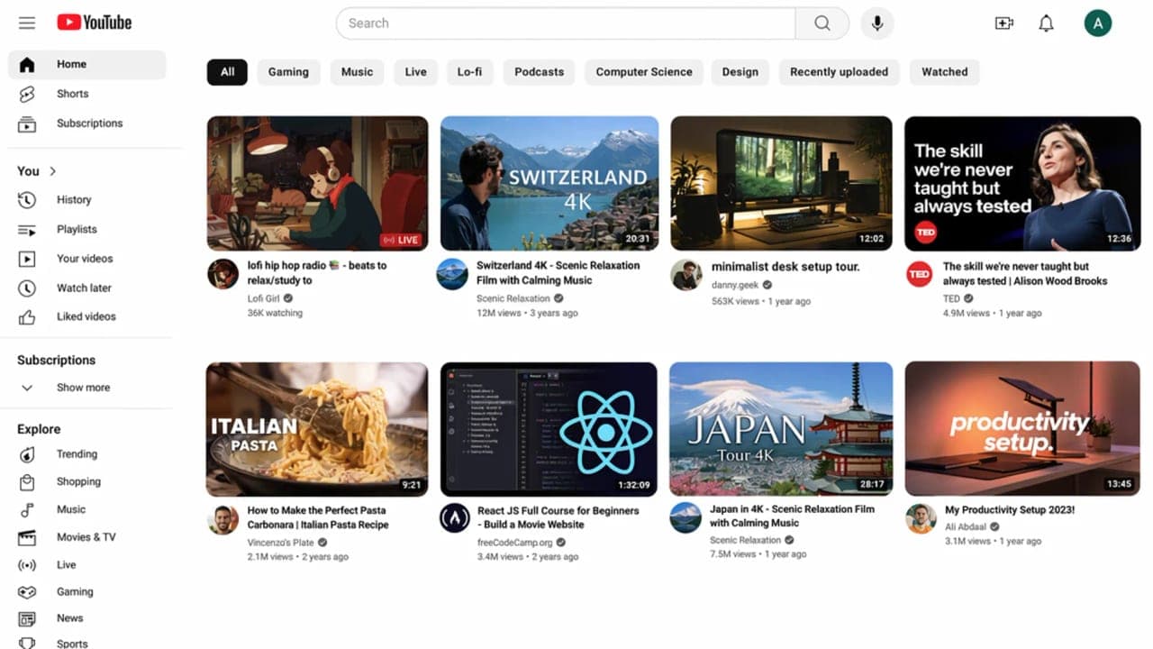Viewport: 1153px width, 649px height.
Task: Select the Computer Science filter chip
Action: click(644, 72)
